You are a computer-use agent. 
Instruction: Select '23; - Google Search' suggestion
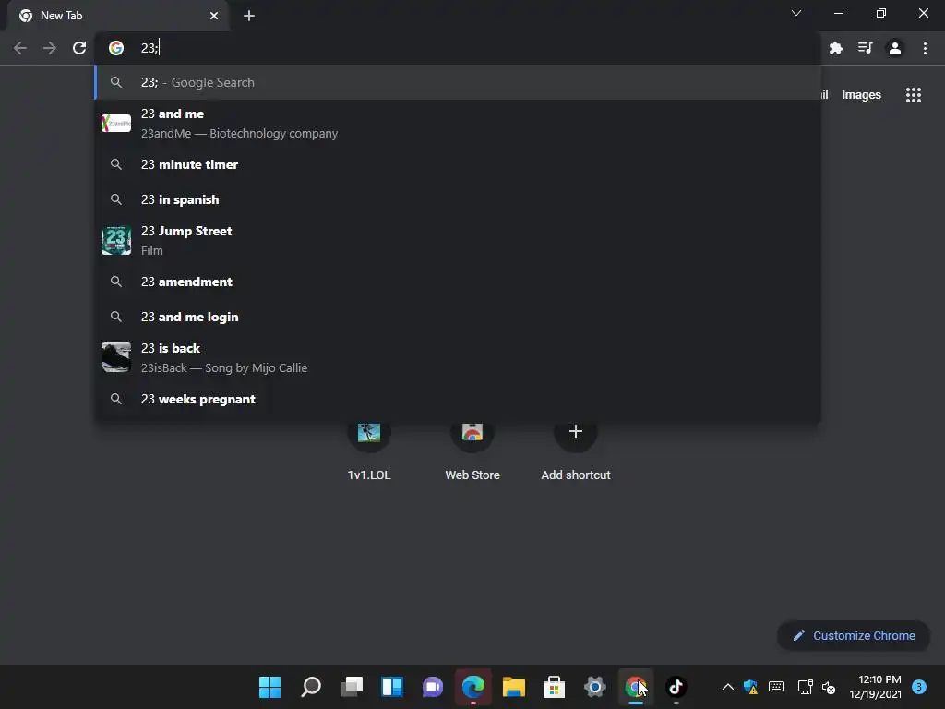point(458,82)
